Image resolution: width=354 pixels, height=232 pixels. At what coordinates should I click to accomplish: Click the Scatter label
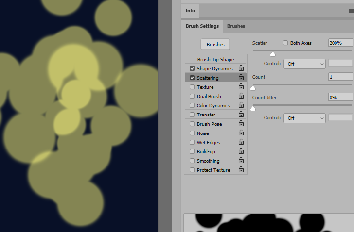260,43
